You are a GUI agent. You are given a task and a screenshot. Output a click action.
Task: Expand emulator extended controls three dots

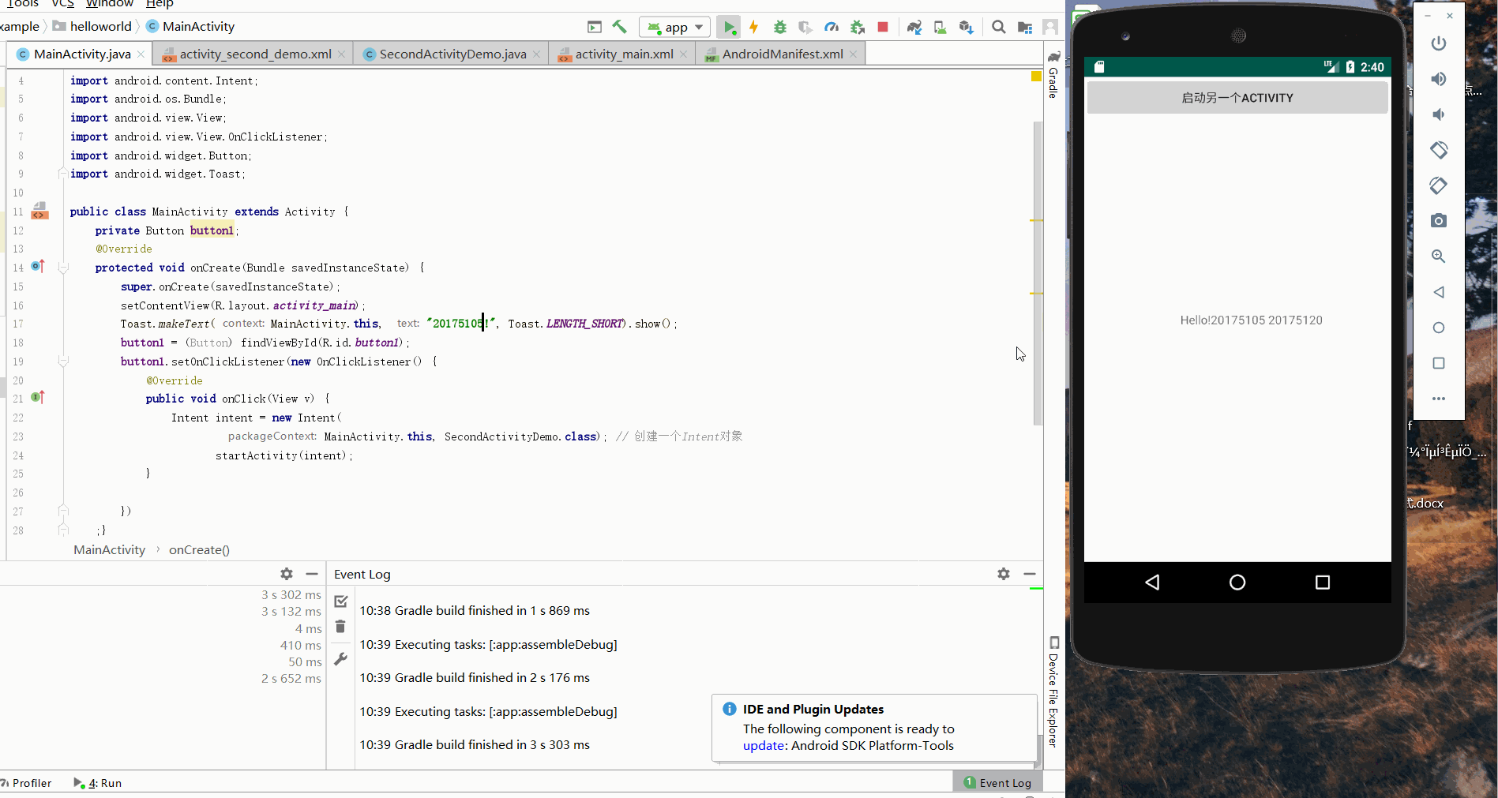pyautogui.click(x=1438, y=399)
